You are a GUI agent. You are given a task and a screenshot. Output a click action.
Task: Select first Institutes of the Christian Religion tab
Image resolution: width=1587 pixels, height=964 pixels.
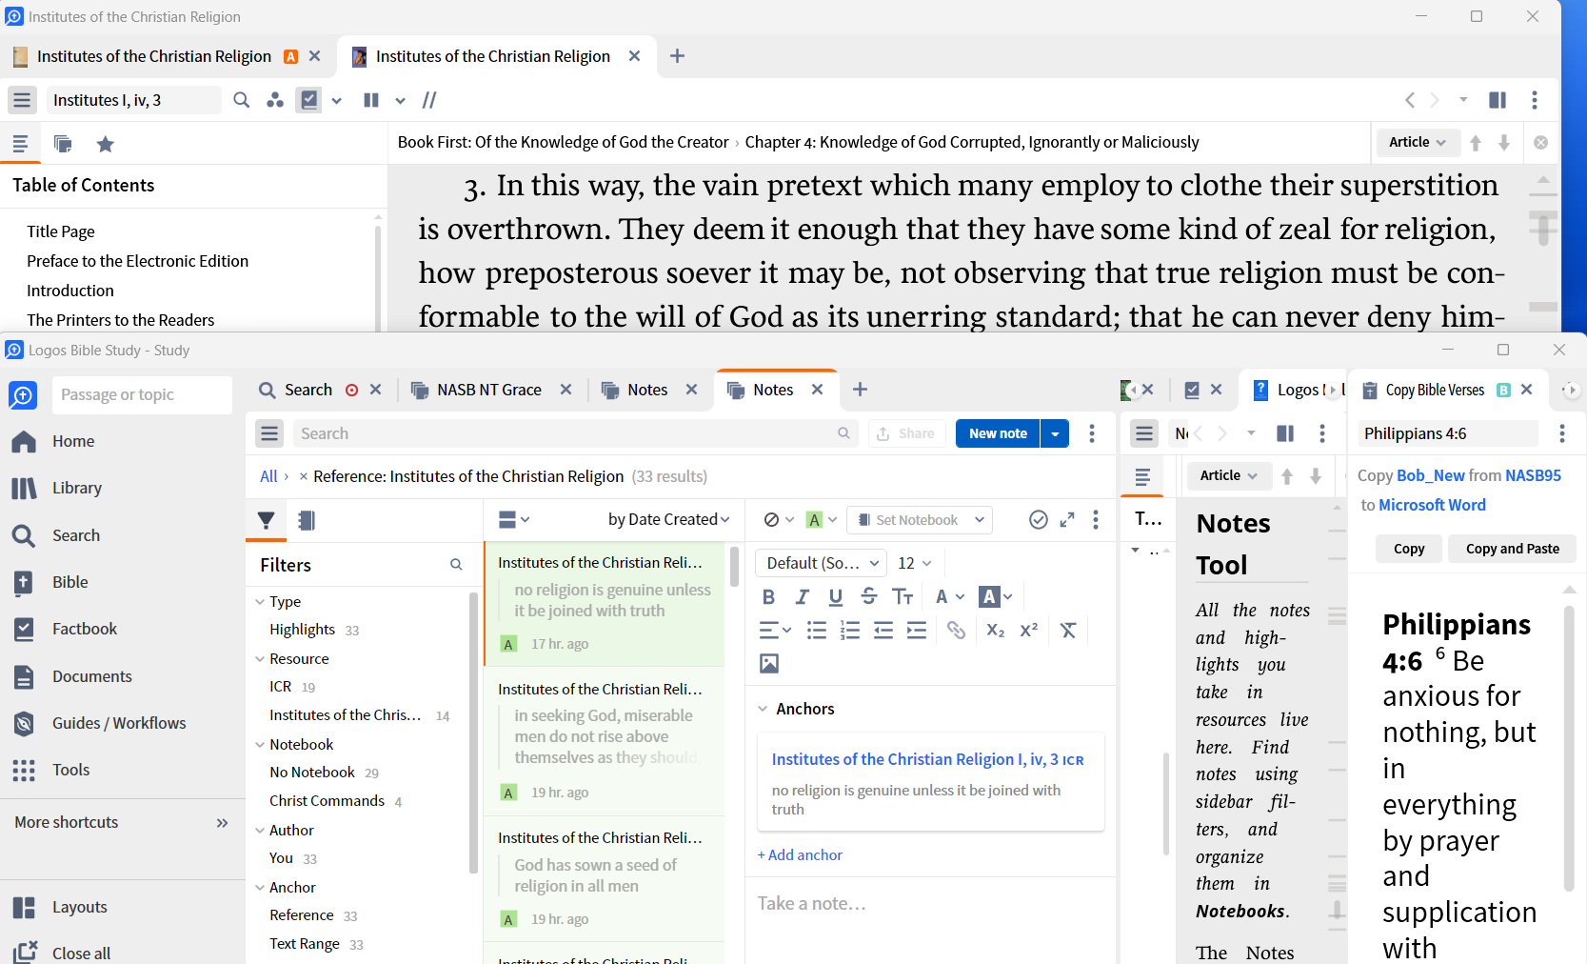coord(154,56)
